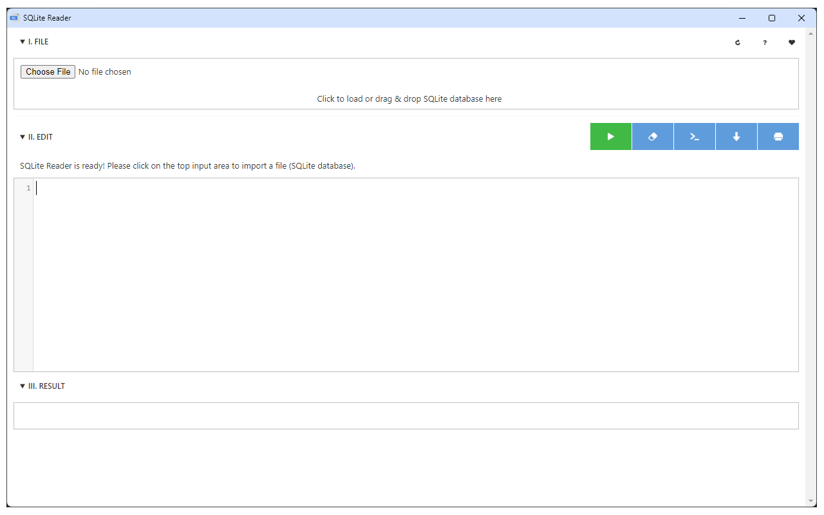Open the console with the terminal prompt button
824x515 pixels.
[x=695, y=136]
